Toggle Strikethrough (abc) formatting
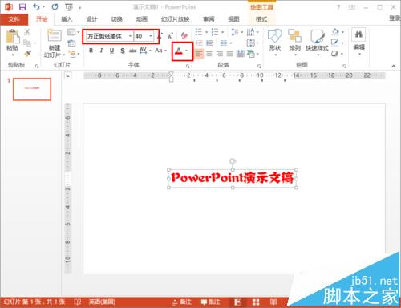 click(x=132, y=51)
